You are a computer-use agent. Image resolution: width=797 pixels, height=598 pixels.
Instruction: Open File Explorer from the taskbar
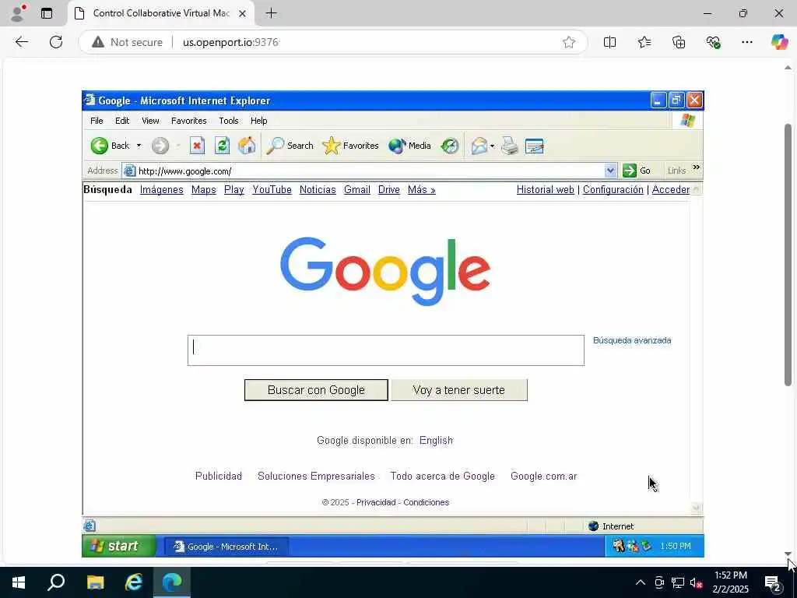pos(95,582)
